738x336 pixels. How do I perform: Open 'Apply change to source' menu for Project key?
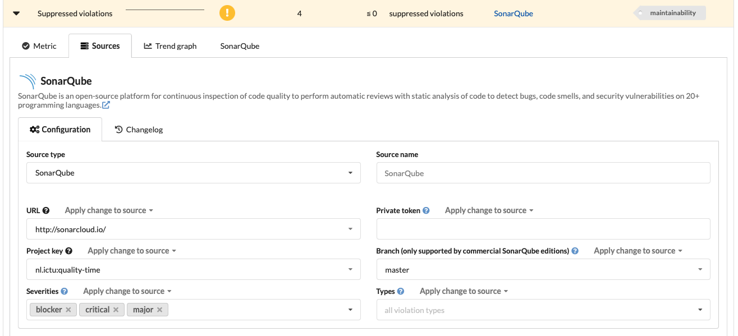tap(132, 251)
